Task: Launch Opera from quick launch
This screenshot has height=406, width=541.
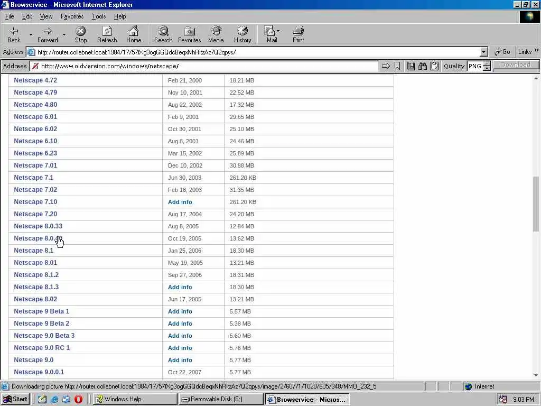Action: click(78, 399)
